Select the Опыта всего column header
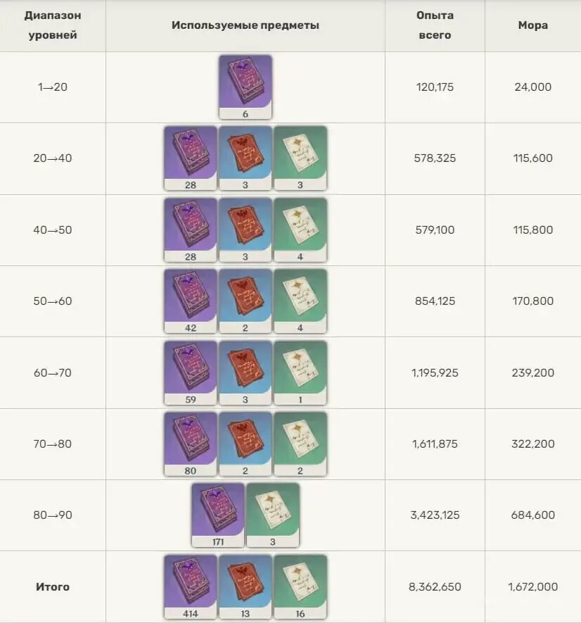 [435, 25]
